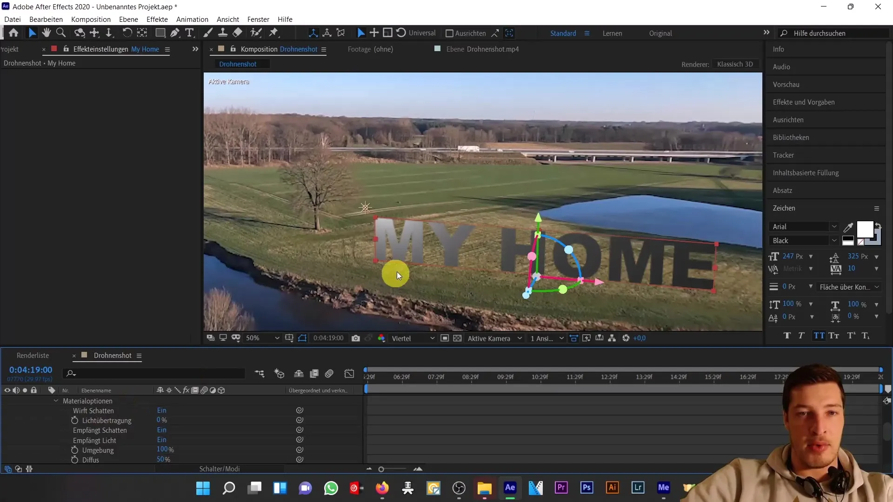The image size is (893, 502).
Task: Select the Pen tool
Action: click(175, 33)
